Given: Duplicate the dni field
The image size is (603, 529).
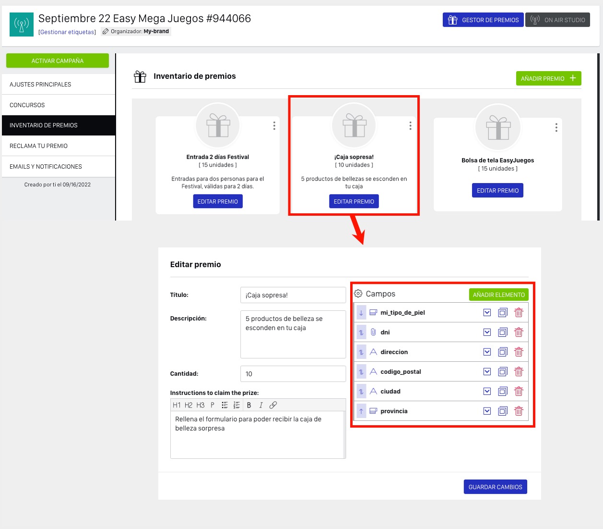Looking at the screenshot, I should tap(503, 332).
